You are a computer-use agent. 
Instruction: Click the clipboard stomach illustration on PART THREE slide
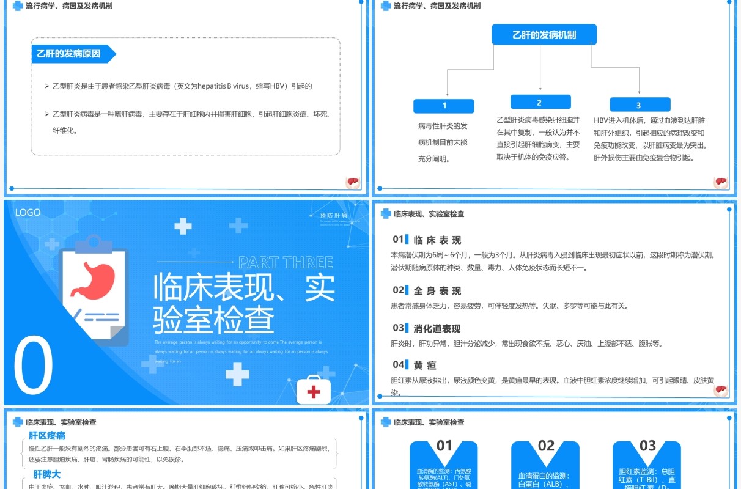[94, 290]
